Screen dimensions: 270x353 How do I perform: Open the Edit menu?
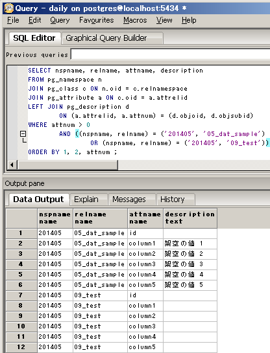[x=35, y=20]
